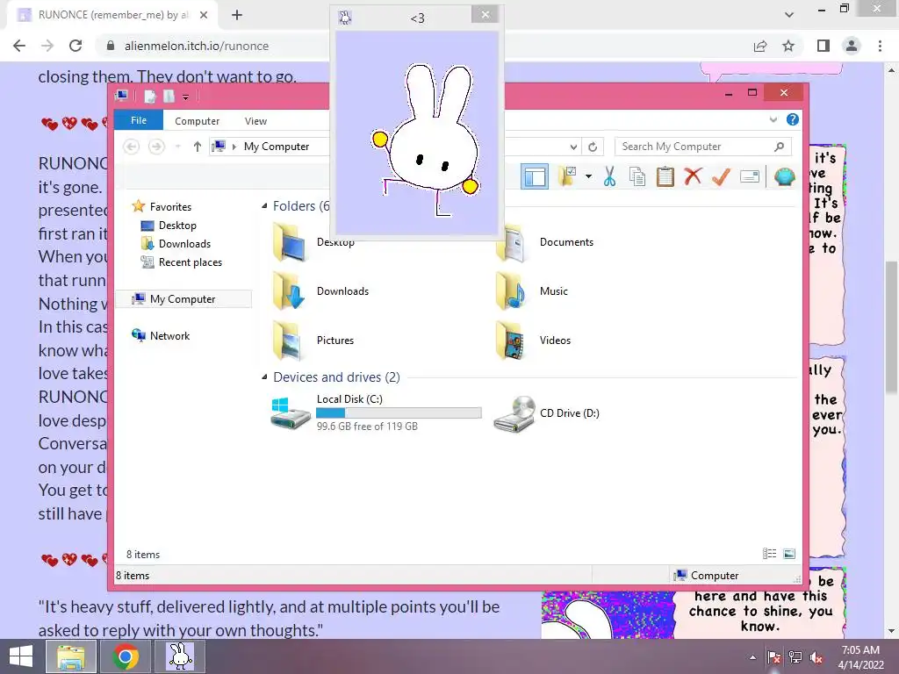Viewport: 899px width, 674px height.
Task: Open the blue Help question mark icon
Action: point(793,119)
